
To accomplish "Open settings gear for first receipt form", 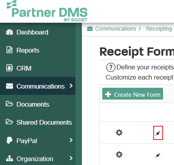I will click(x=119, y=133).
